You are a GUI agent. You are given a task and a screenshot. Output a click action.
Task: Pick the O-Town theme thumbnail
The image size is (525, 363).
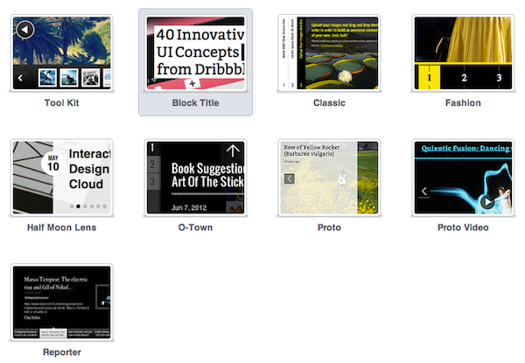click(195, 178)
